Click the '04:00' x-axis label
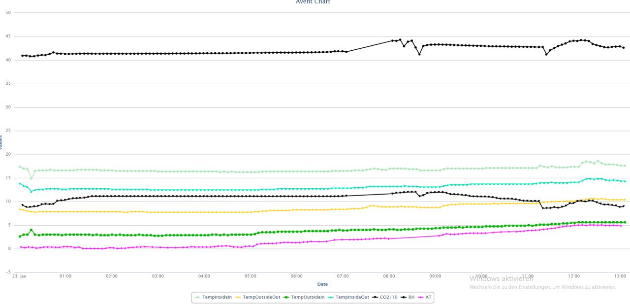630x304 pixels. pyautogui.click(x=204, y=276)
